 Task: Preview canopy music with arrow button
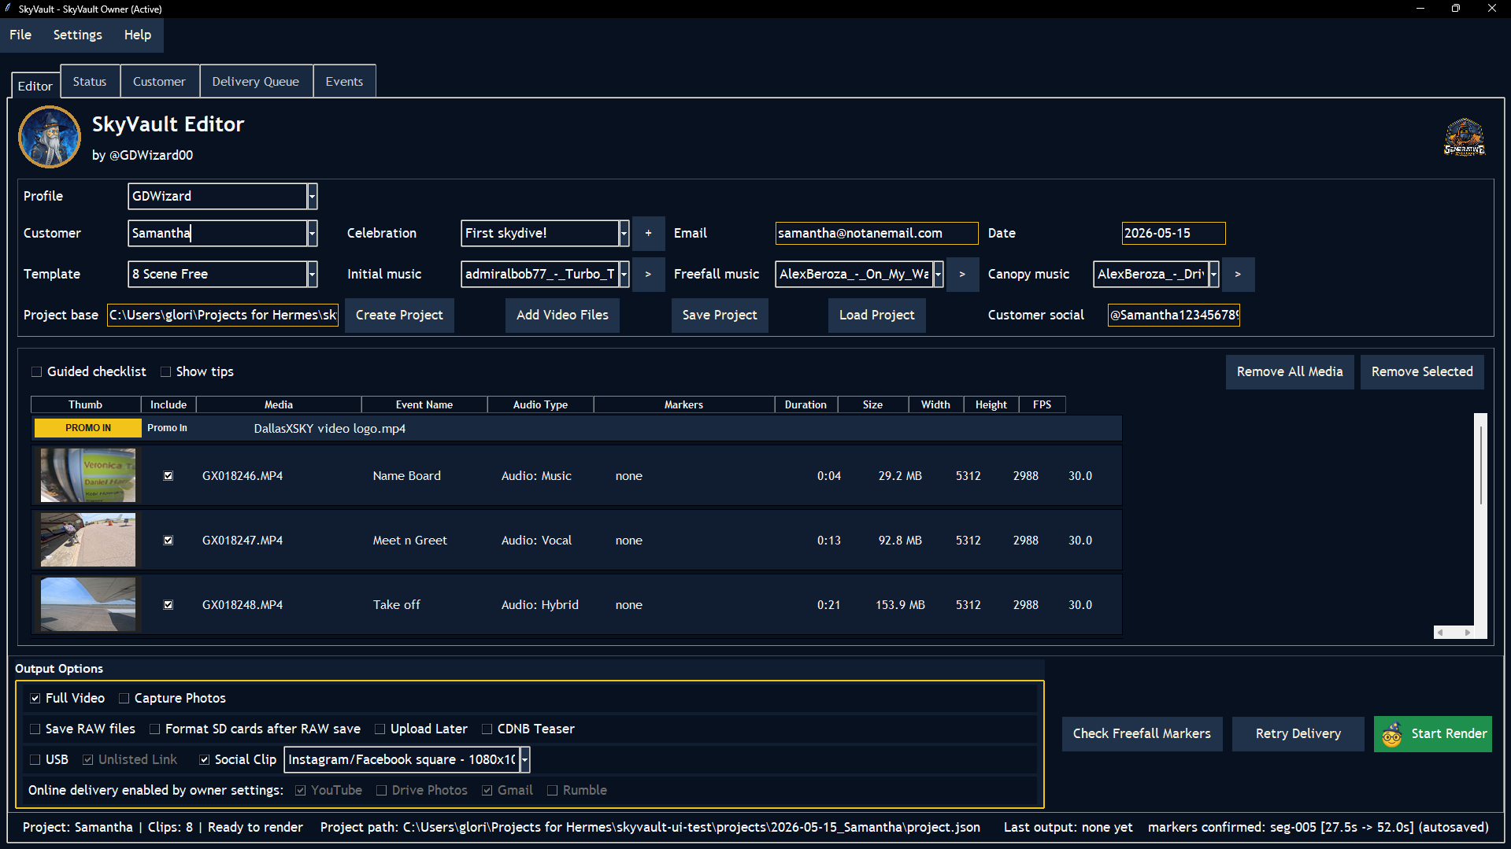[x=1238, y=274]
